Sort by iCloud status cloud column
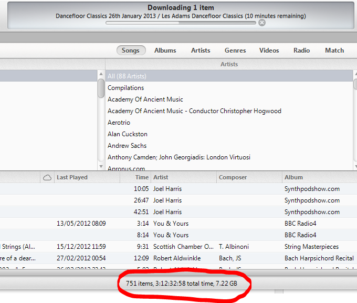Viewport: 357px width, 303px height. pyautogui.click(x=47, y=177)
